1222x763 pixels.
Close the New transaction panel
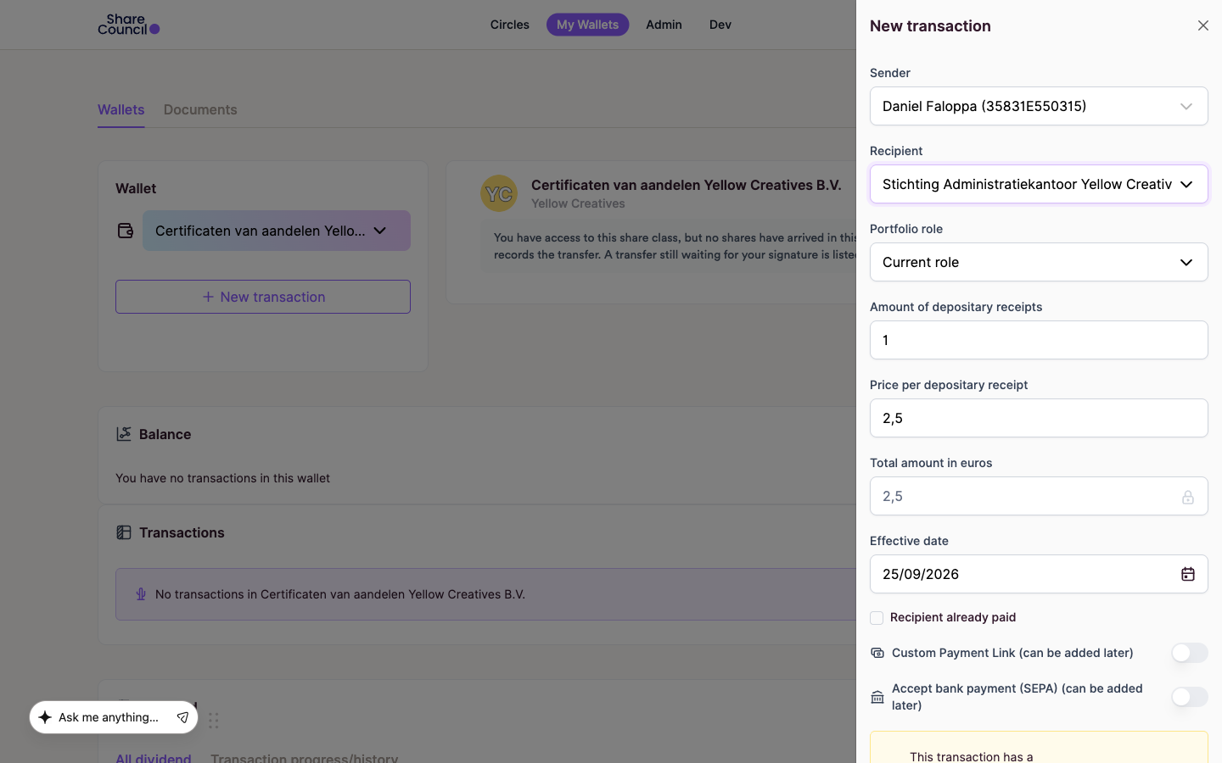coord(1203,25)
